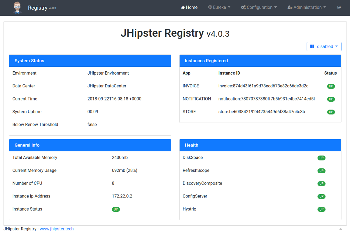Open the Eureka dropdown menu

[x=219, y=7]
